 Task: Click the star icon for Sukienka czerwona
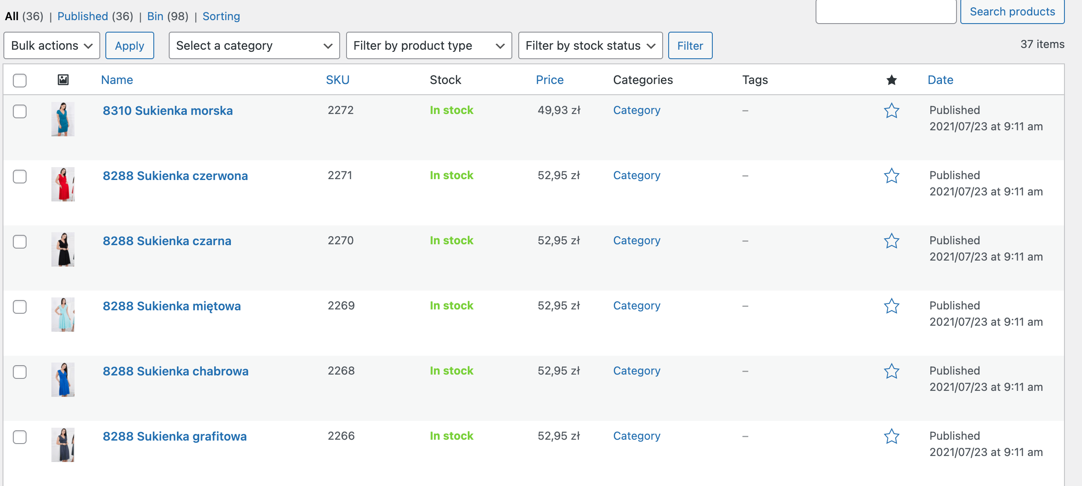pos(891,175)
